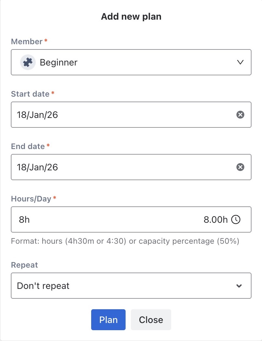Viewport: 262px width, 341px height.
Task: Click the Start date label
Action: 30,94
